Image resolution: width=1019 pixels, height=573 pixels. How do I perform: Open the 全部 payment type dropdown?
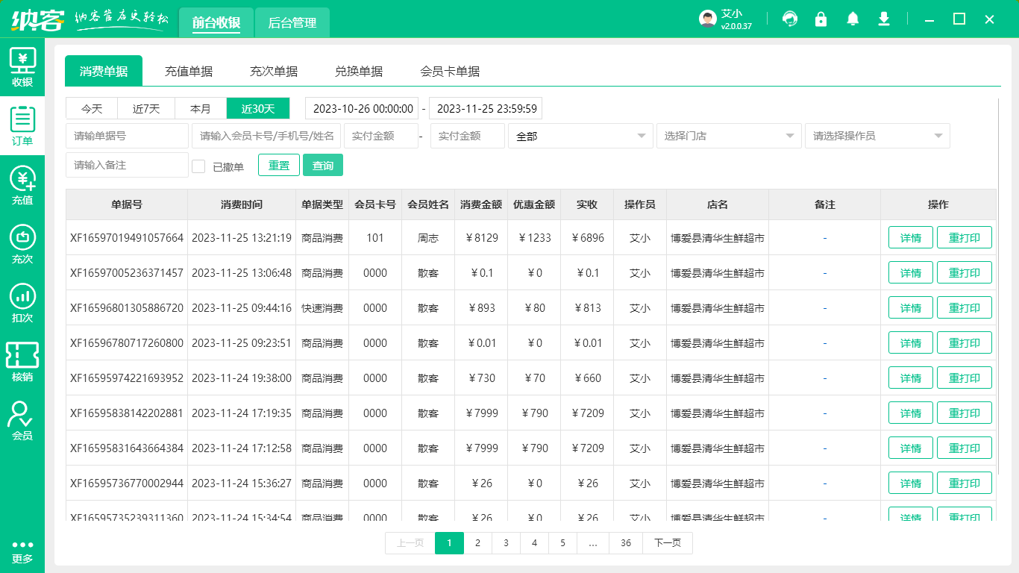coord(580,136)
